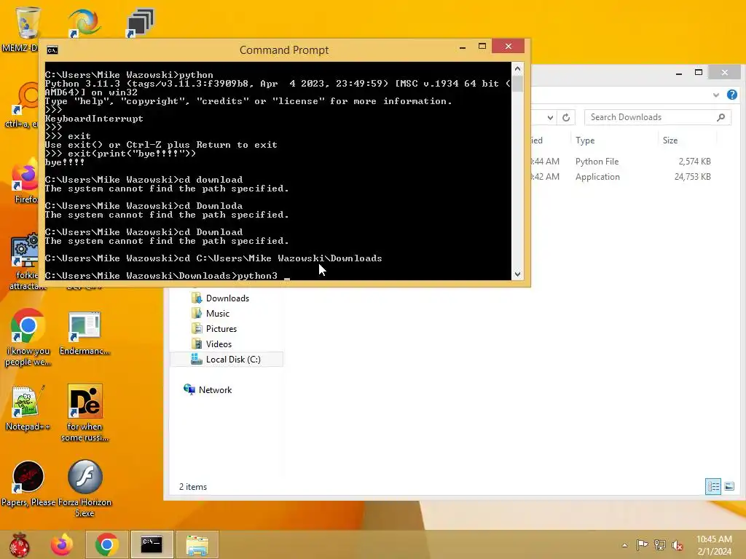Select Local Disk (C:) in navigation pane
The height and width of the screenshot is (559, 746).
[x=227, y=360]
